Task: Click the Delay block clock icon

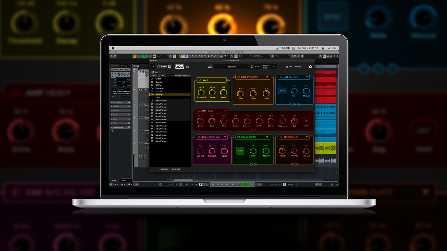Action: click(x=238, y=137)
